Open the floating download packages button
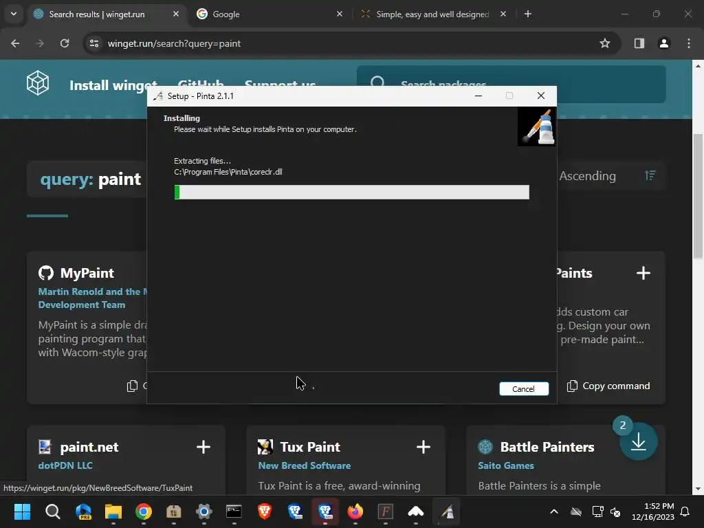The image size is (704, 528). point(638,442)
